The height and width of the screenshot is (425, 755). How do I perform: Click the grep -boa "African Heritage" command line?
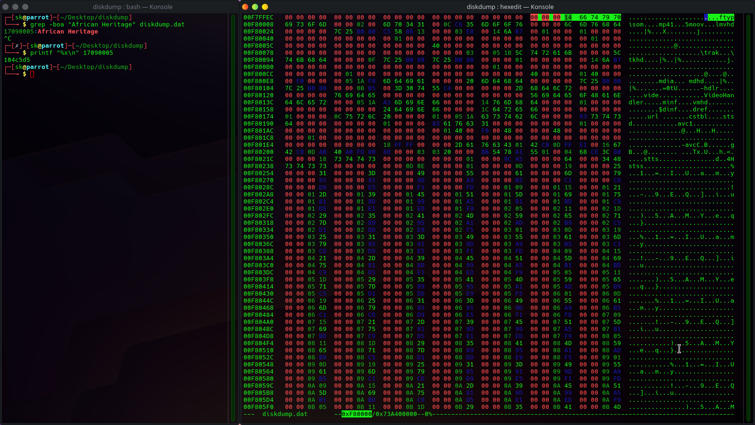[108, 25]
